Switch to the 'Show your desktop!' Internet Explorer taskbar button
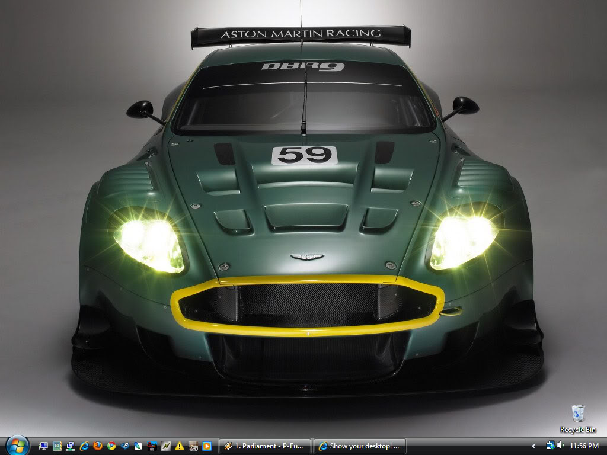This screenshot has height=455, width=607. pos(359,446)
